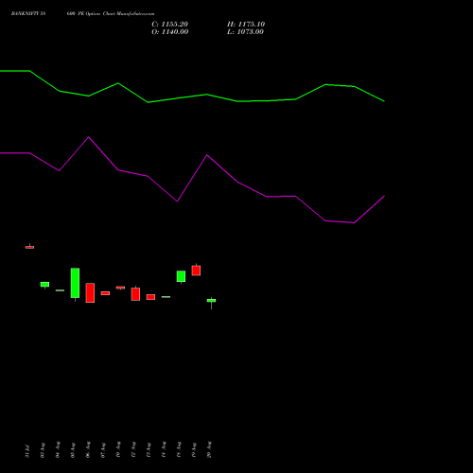Select the last green candle above 20 Aug
The width and height of the screenshot is (473, 473).
(x=211, y=301)
